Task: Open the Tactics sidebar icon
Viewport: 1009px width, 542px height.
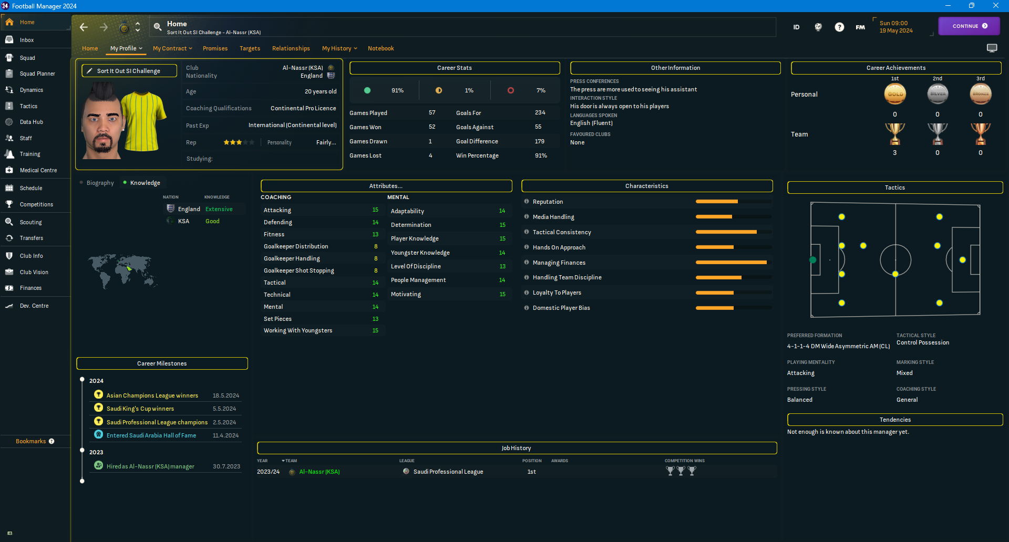Action: tap(9, 106)
